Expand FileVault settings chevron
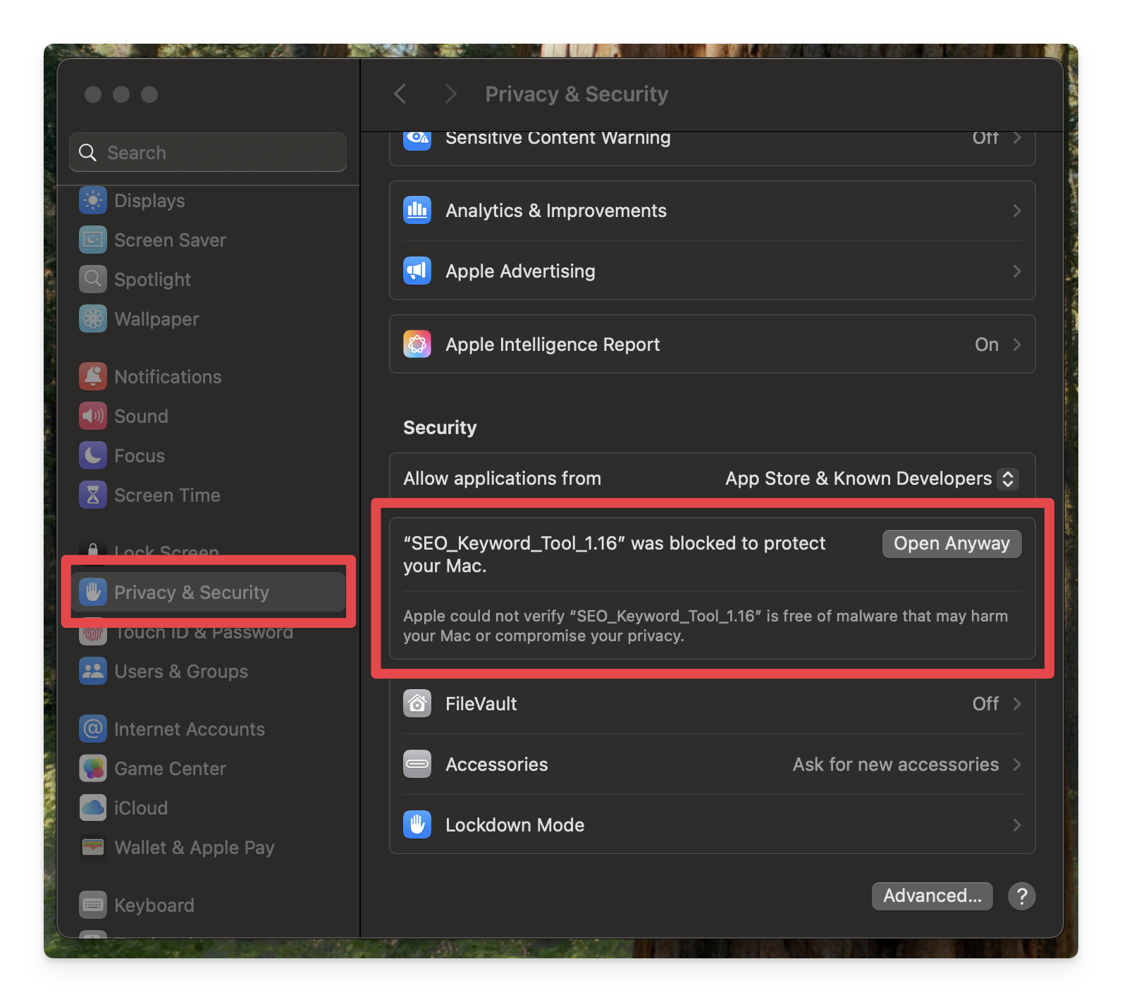The height and width of the screenshot is (1002, 1122). (x=1016, y=704)
